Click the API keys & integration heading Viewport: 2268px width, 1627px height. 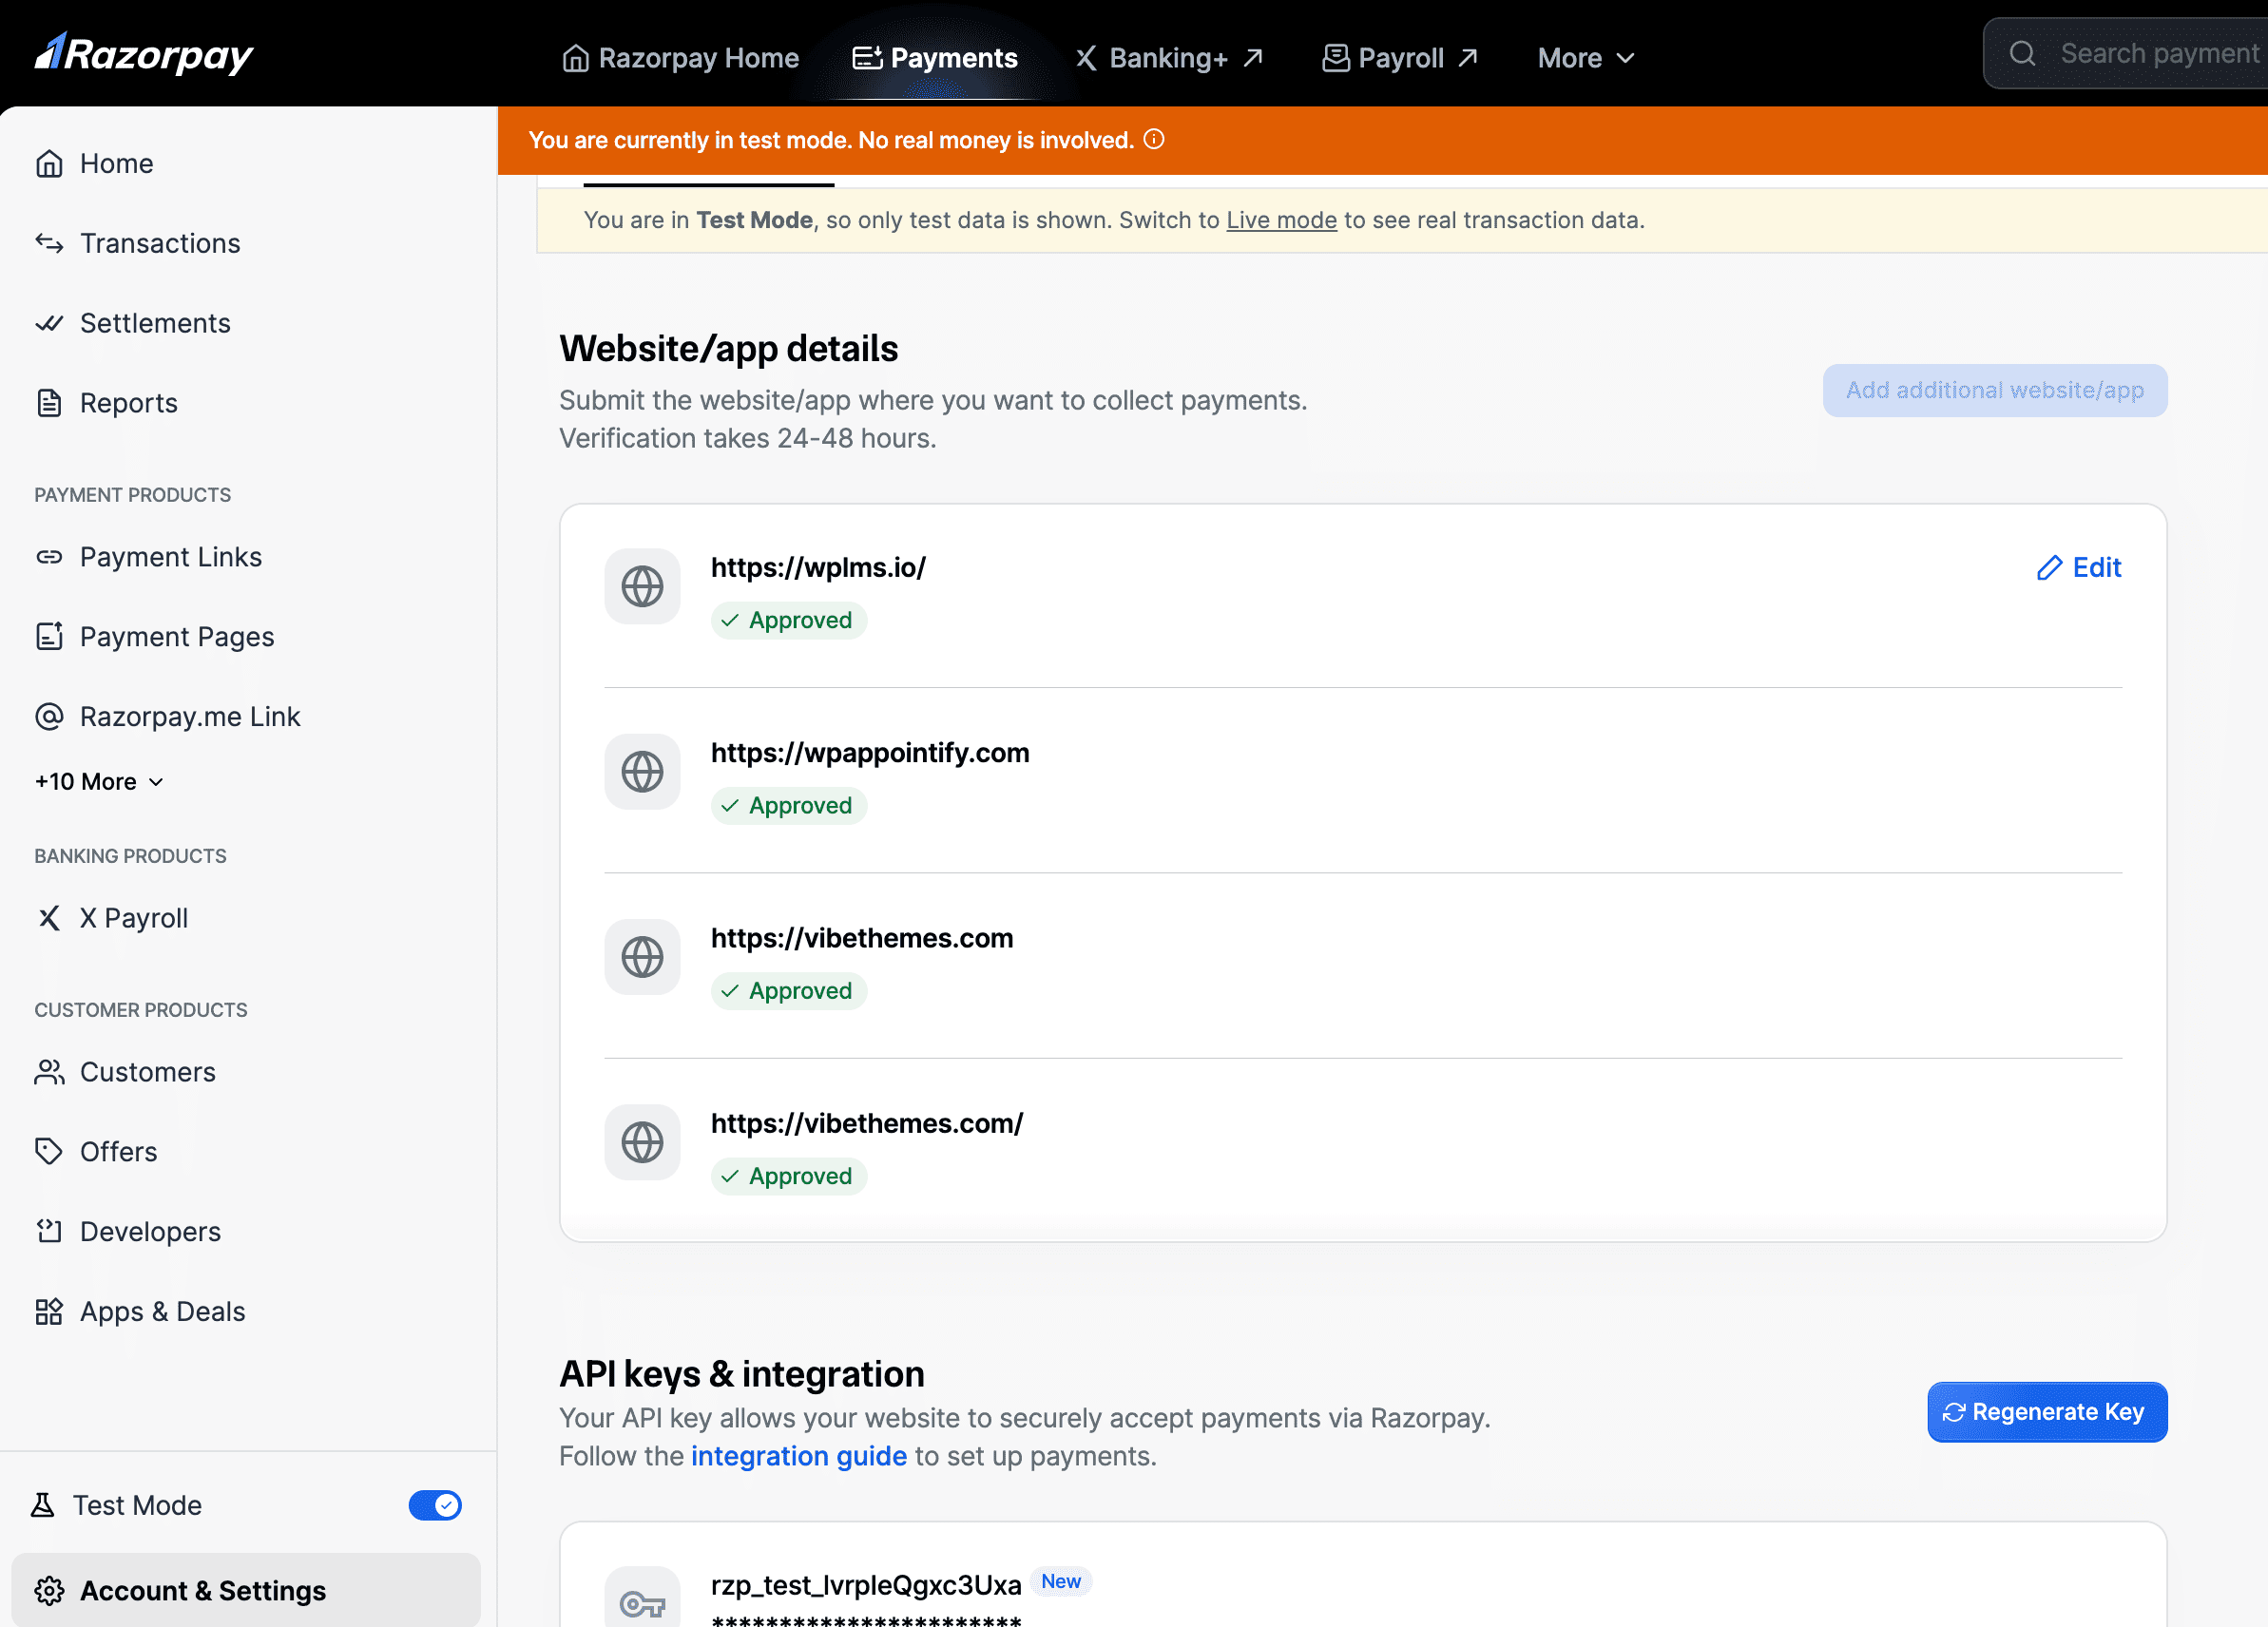point(741,1374)
